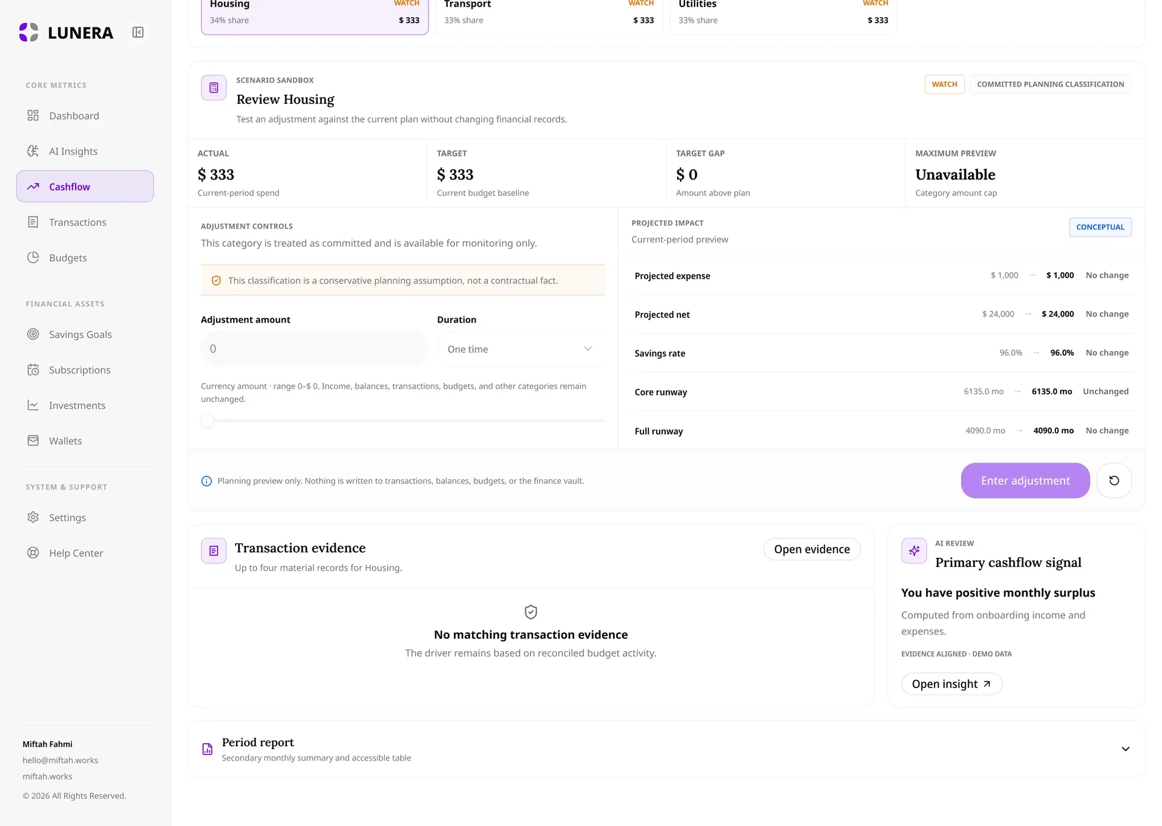The image size is (1162, 826).
Task: Click the Dashboard grid icon
Action: (x=33, y=116)
